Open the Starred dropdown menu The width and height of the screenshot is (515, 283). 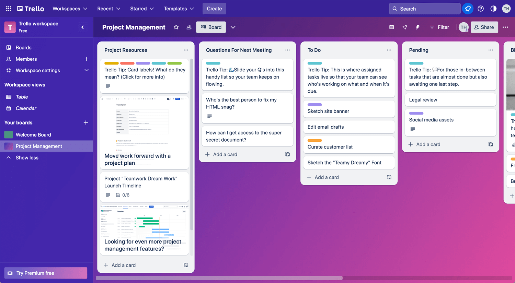coord(142,9)
